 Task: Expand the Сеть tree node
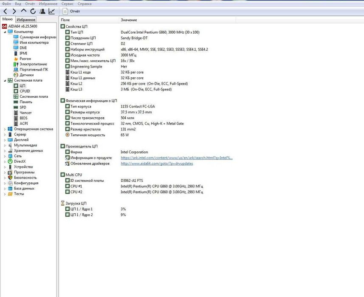coord(5,156)
